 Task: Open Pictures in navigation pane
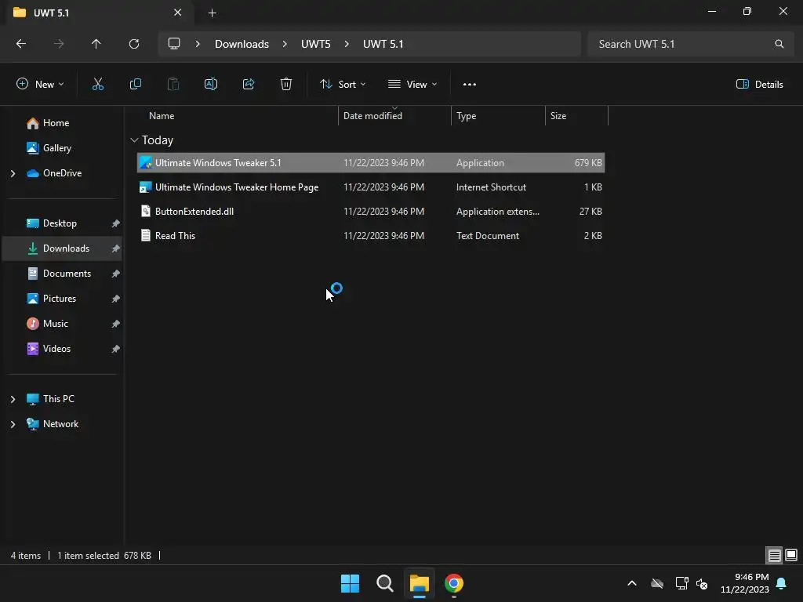pos(61,299)
